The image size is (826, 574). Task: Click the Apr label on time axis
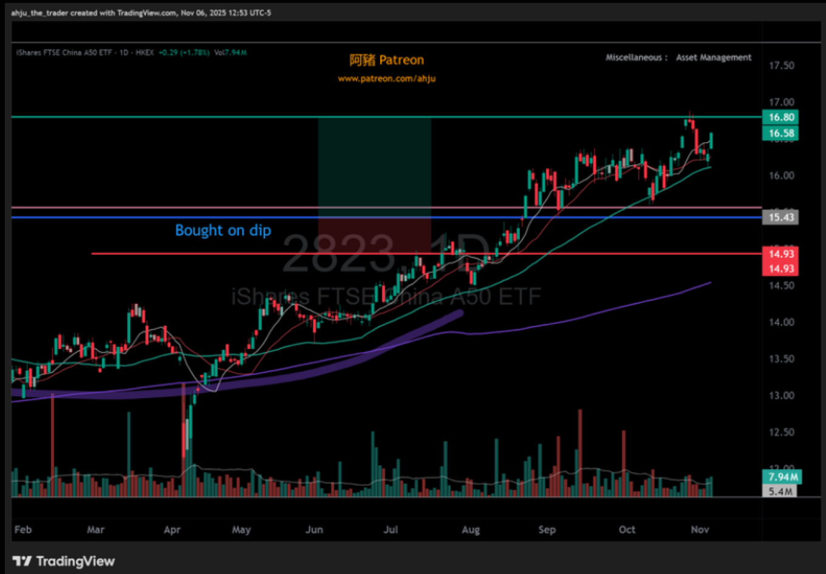[x=172, y=530]
